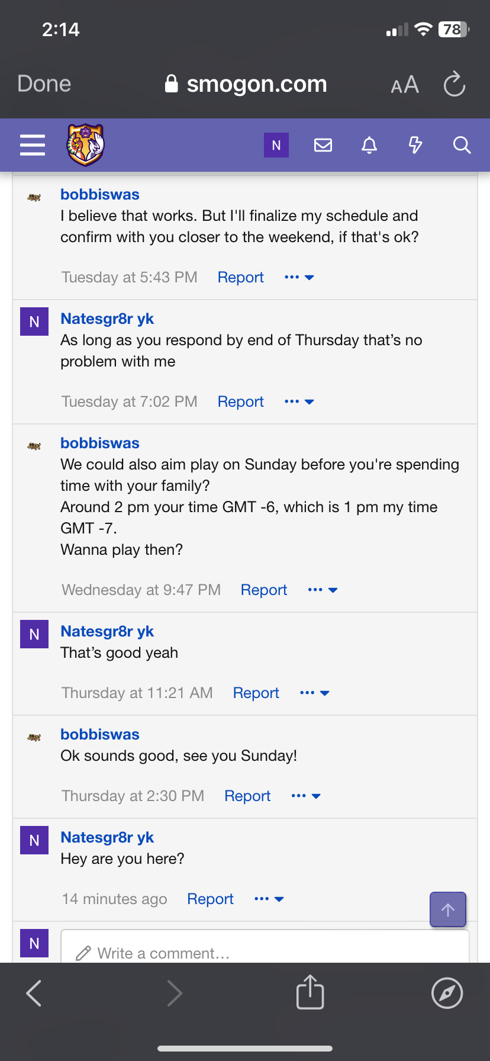Tap the compass open-in-Safari icon
The width and height of the screenshot is (490, 1061).
click(x=447, y=993)
